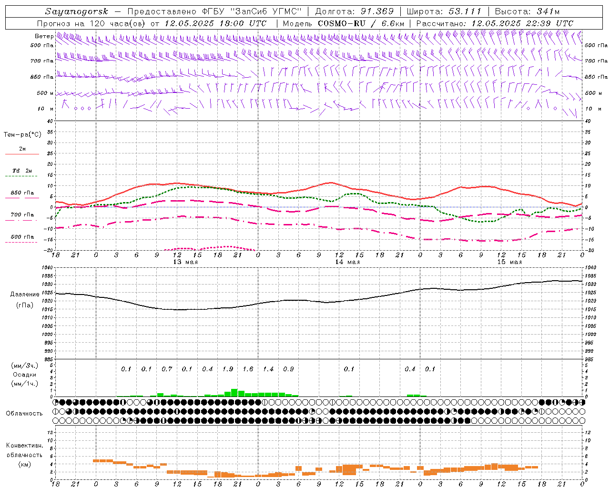Click the "15 мая" date label
610x488 pixels.
coord(509,262)
